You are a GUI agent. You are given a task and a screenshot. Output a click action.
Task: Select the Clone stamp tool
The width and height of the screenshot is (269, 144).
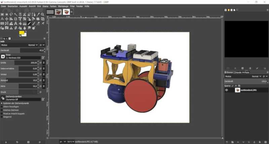[11, 28]
